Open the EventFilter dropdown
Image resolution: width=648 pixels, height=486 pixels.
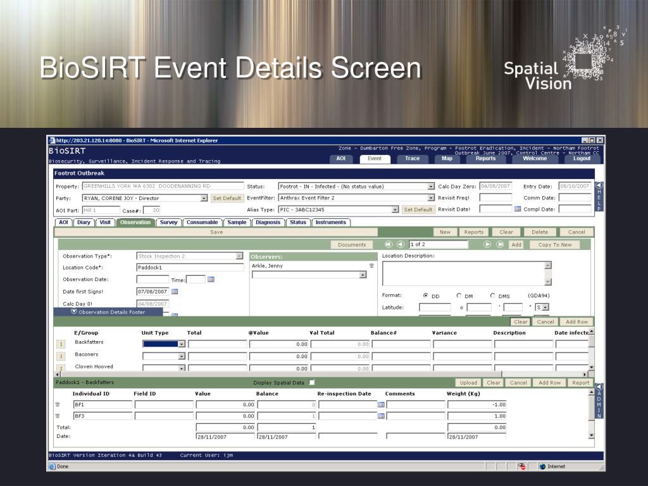click(431, 198)
